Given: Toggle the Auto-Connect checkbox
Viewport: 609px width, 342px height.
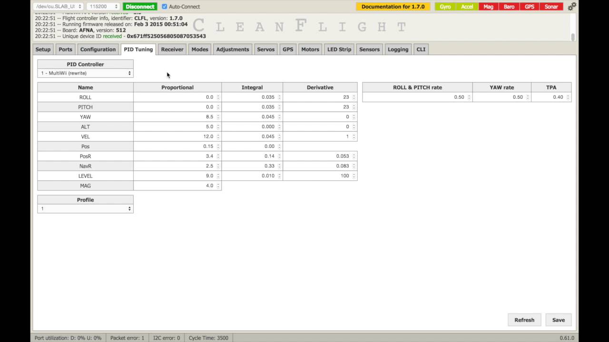Looking at the screenshot, I should pyautogui.click(x=165, y=7).
